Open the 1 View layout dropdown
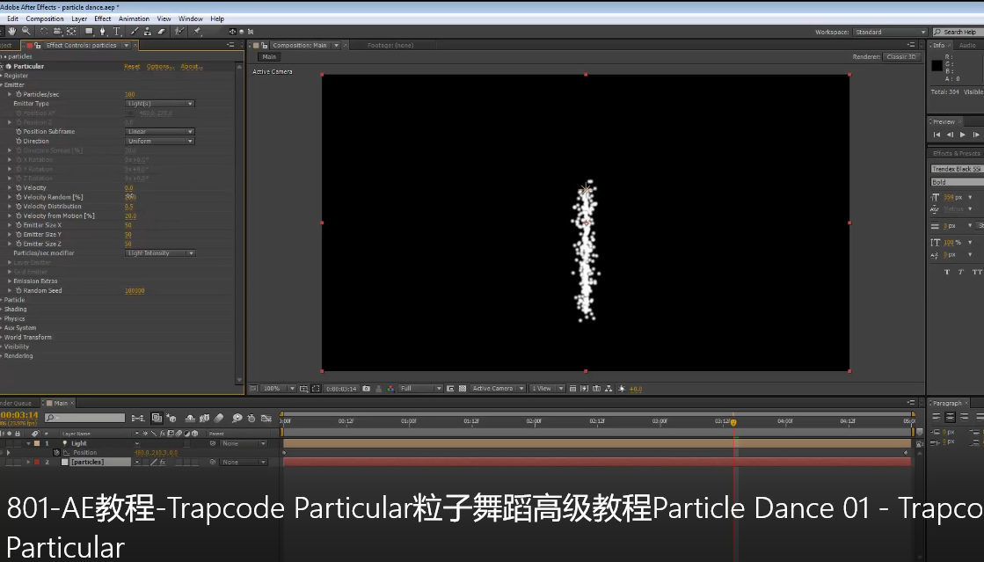984x562 pixels. (547, 389)
